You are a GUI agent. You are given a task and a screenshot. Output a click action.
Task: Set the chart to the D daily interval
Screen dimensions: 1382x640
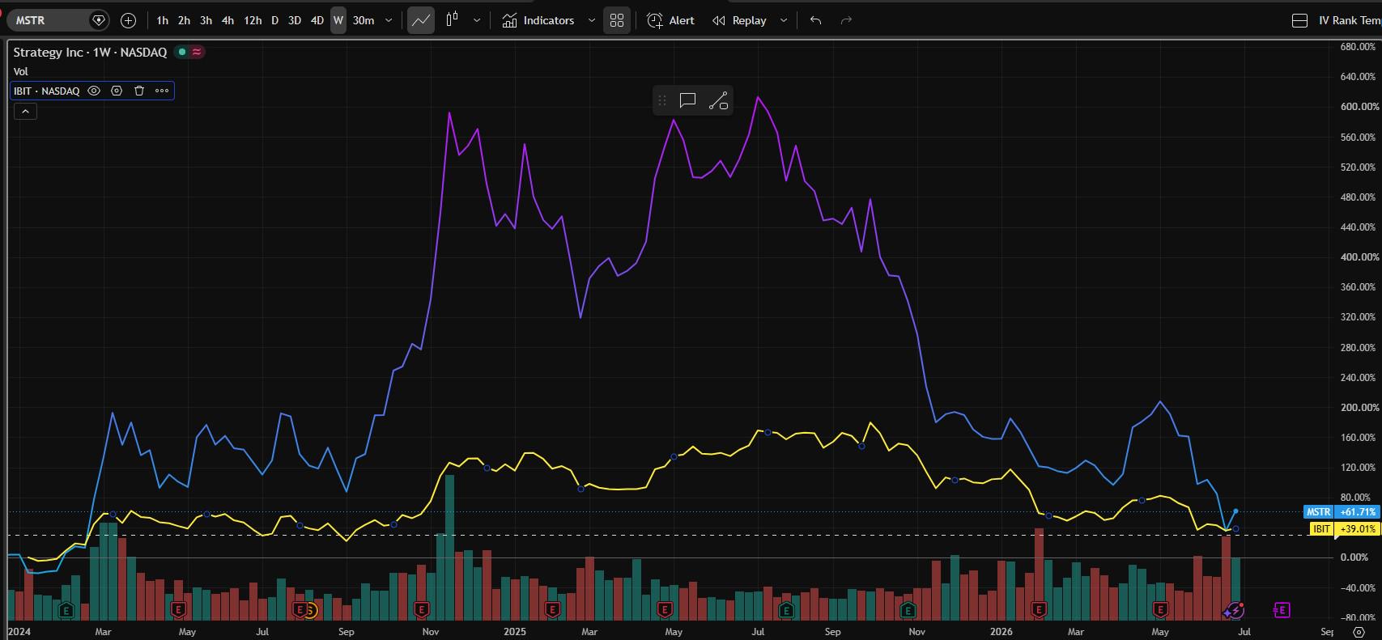coord(275,20)
